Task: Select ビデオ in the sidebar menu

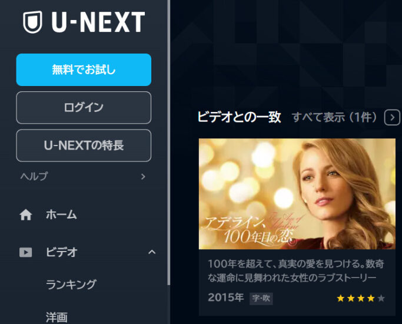Action: pyautogui.click(x=62, y=252)
